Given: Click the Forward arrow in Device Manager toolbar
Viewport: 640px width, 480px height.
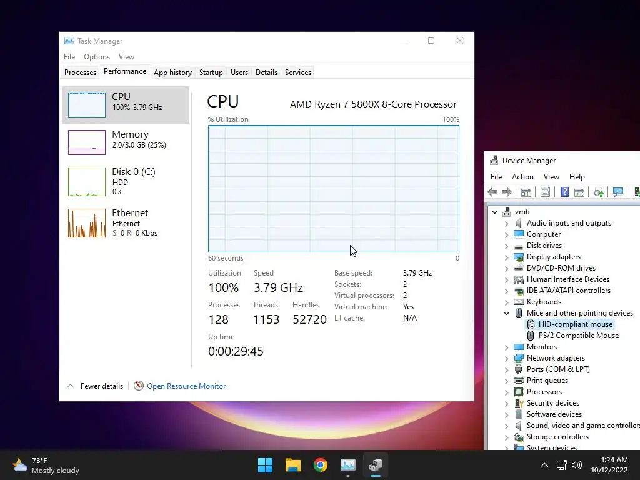Looking at the screenshot, I should tap(506, 192).
